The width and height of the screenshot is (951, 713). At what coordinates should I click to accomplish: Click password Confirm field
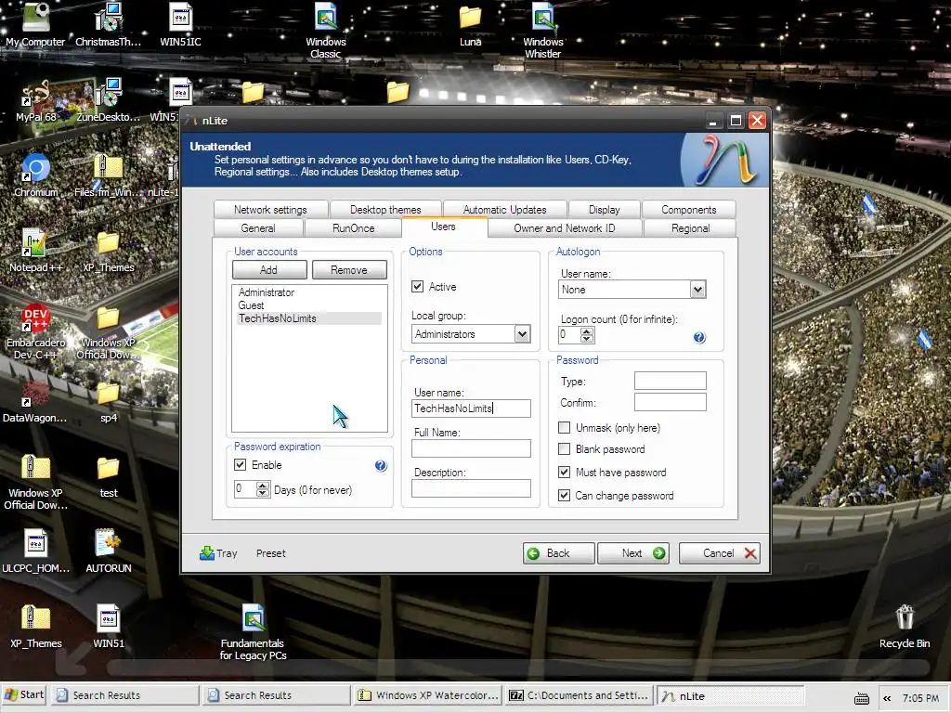(x=671, y=402)
